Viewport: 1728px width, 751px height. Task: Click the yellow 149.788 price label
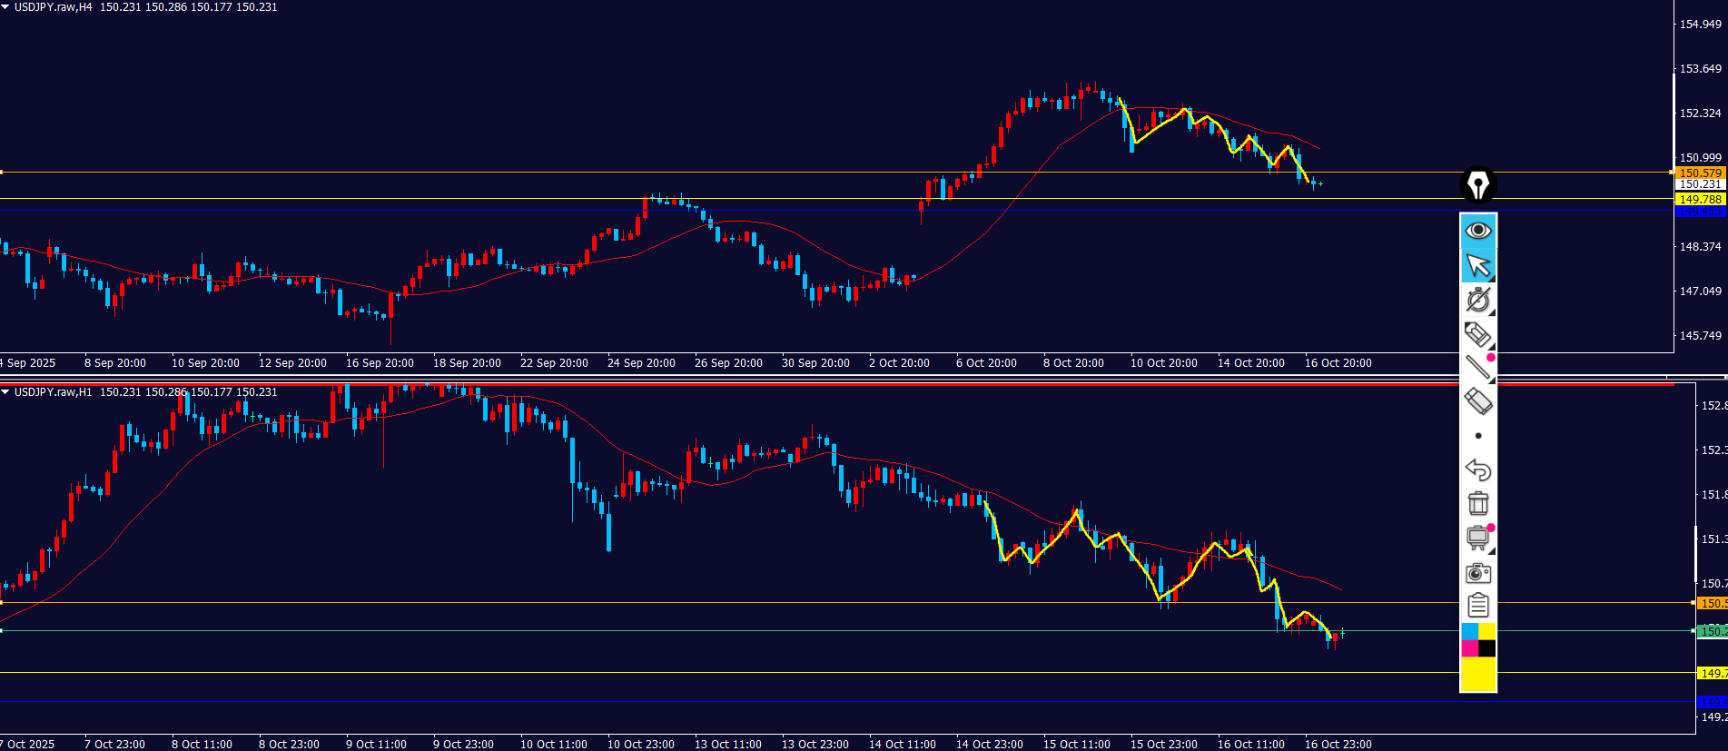tap(1700, 199)
